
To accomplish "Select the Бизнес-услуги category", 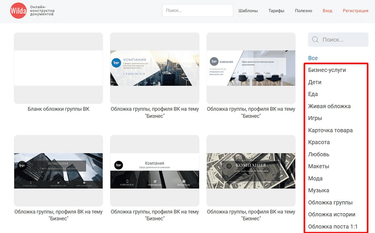I will click(x=327, y=70).
